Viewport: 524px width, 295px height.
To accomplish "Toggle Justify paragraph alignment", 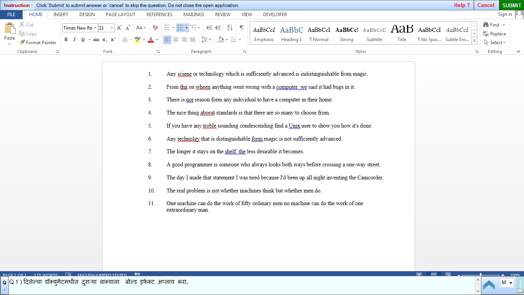I will coord(193,40).
